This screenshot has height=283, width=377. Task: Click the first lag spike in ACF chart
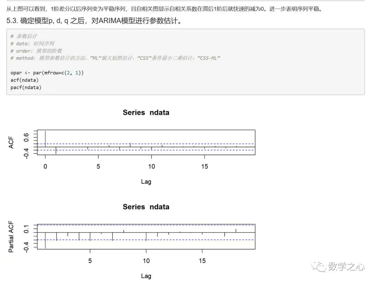point(45,137)
